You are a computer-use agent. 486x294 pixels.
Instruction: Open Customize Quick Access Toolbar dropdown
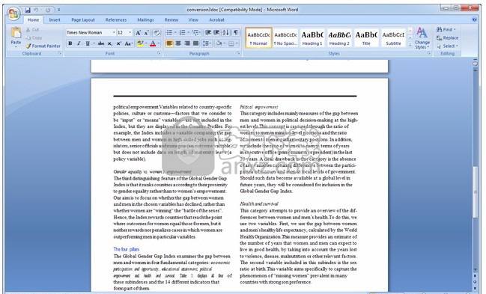tap(59, 10)
